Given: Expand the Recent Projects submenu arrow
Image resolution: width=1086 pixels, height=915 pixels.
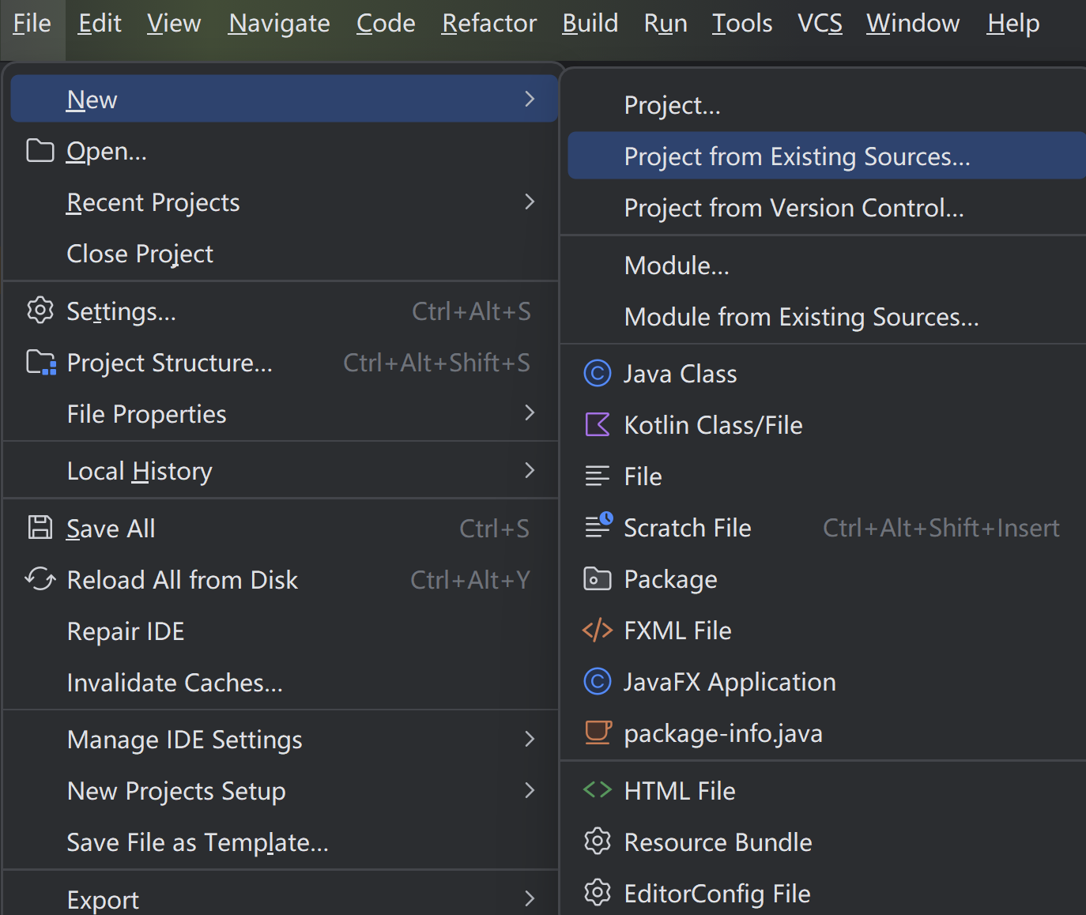Looking at the screenshot, I should [530, 201].
